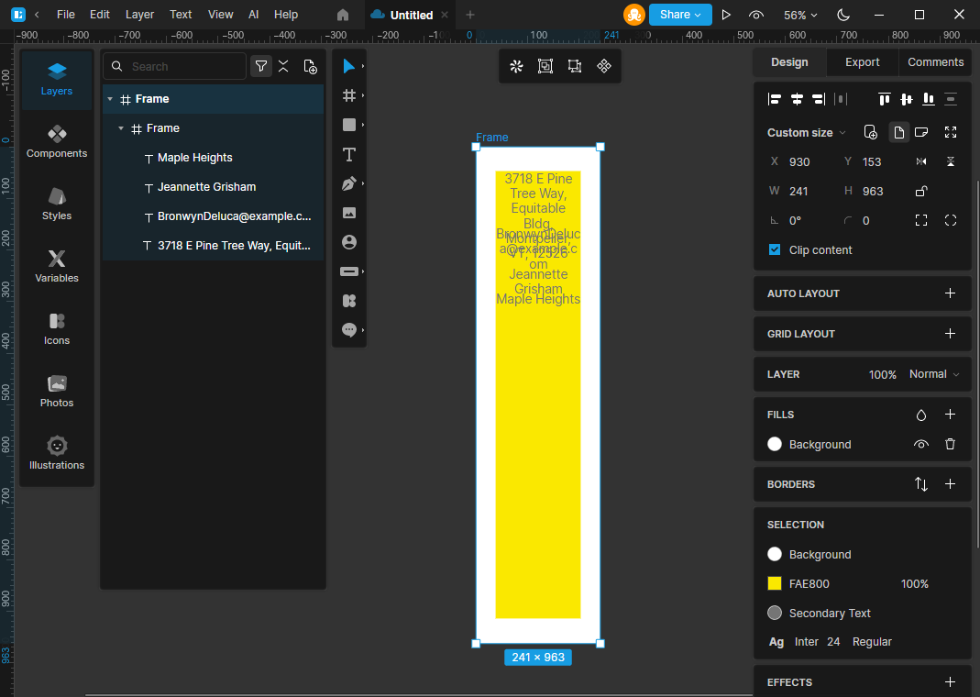
Task: Select the Text tool
Action: point(348,154)
